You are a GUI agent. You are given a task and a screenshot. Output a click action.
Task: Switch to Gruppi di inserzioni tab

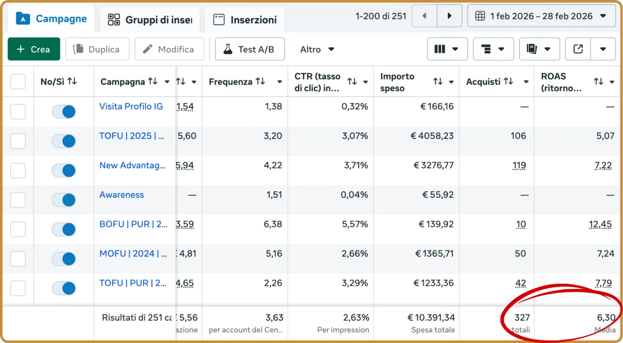pos(150,19)
